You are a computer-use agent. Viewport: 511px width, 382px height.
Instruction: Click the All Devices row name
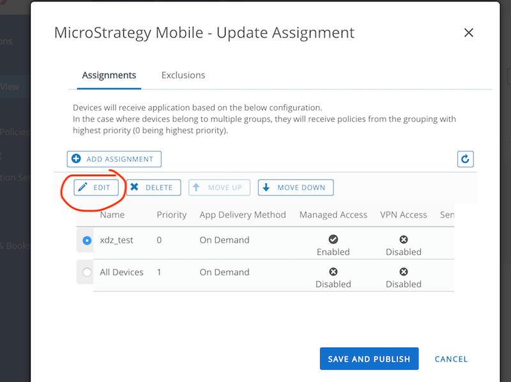[121, 272]
